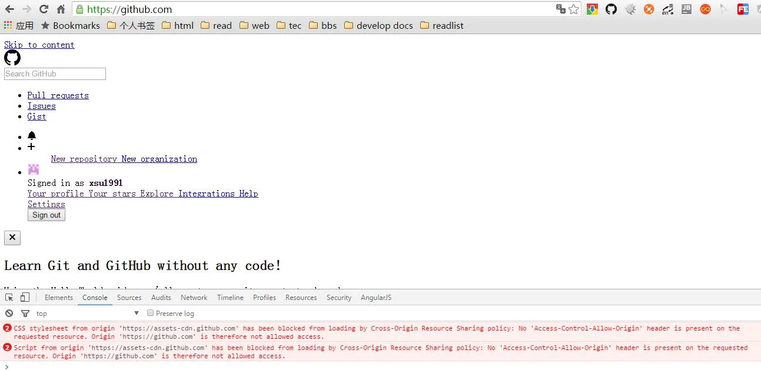Select the Console tab
This screenshot has height=370, width=761.
[x=95, y=298]
